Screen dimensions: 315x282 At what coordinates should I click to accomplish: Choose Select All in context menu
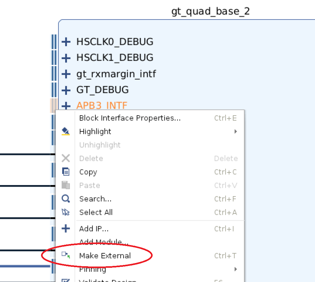pyautogui.click(x=96, y=212)
